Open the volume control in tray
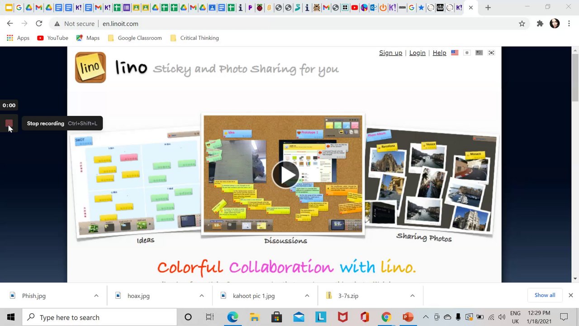The image size is (579, 326). 501,317
